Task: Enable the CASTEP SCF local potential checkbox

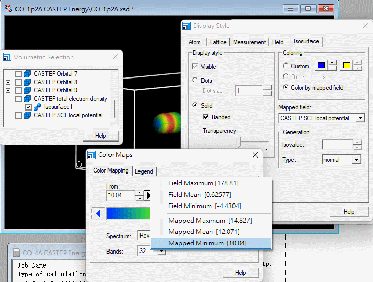Action: [18, 115]
